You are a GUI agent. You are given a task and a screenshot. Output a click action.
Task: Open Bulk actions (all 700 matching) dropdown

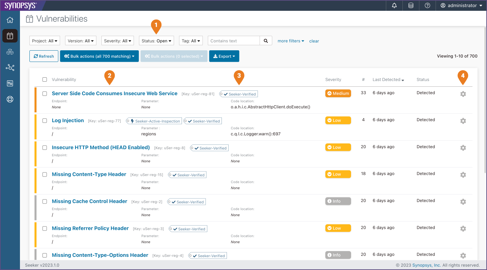pos(99,56)
